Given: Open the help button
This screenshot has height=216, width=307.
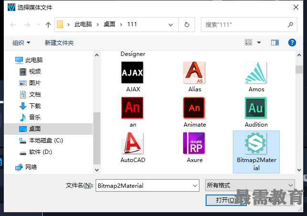Looking at the screenshot, I should [292, 43].
